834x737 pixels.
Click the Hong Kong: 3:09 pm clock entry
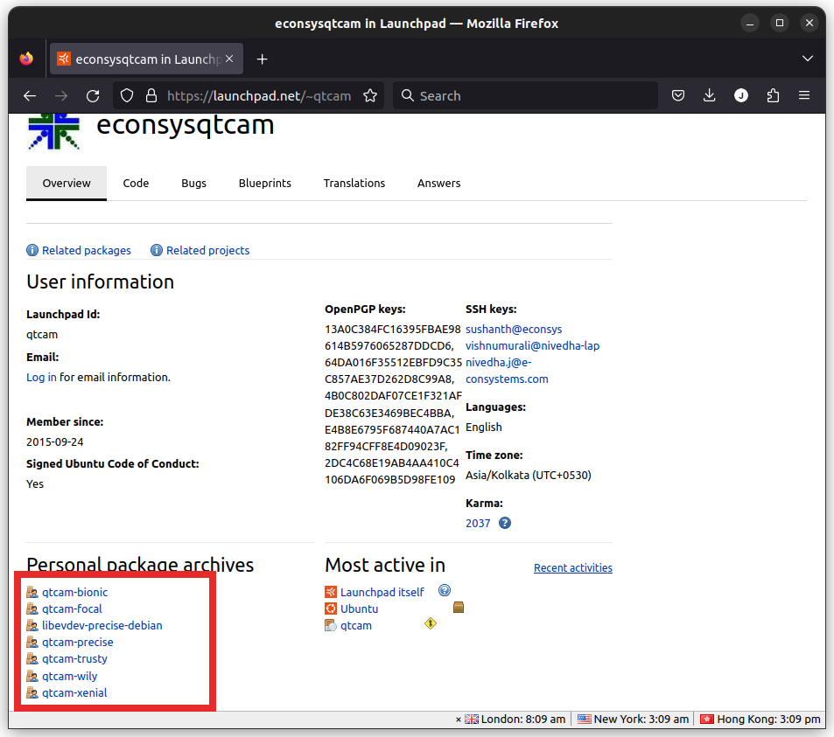760,720
